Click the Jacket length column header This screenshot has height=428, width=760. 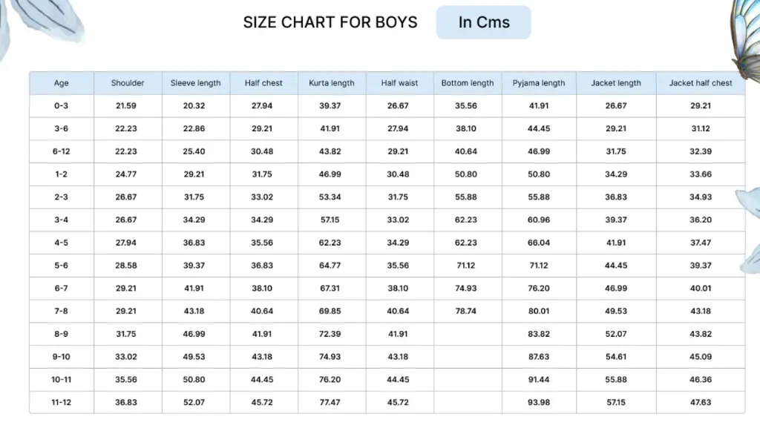point(615,83)
